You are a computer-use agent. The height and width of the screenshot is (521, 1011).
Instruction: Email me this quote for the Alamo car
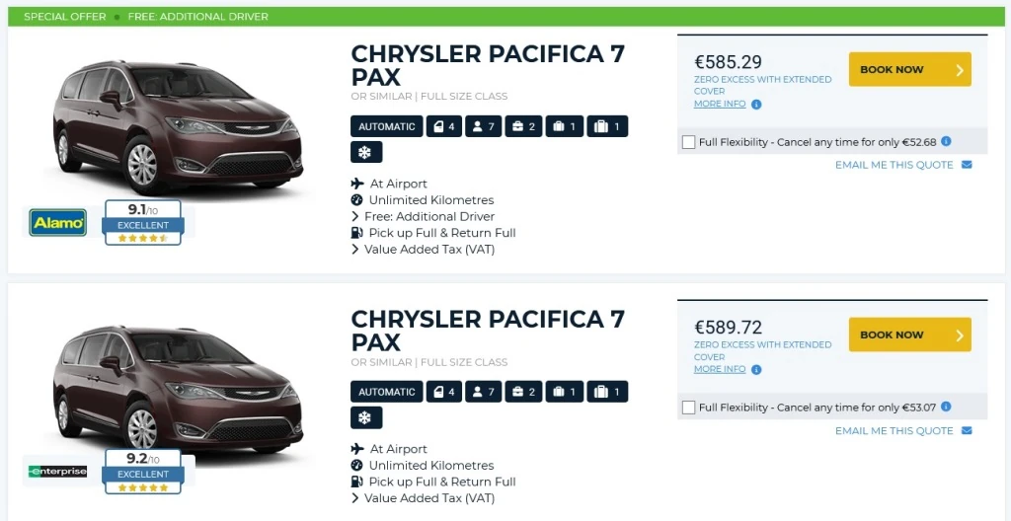pyautogui.click(x=894, y=165)
